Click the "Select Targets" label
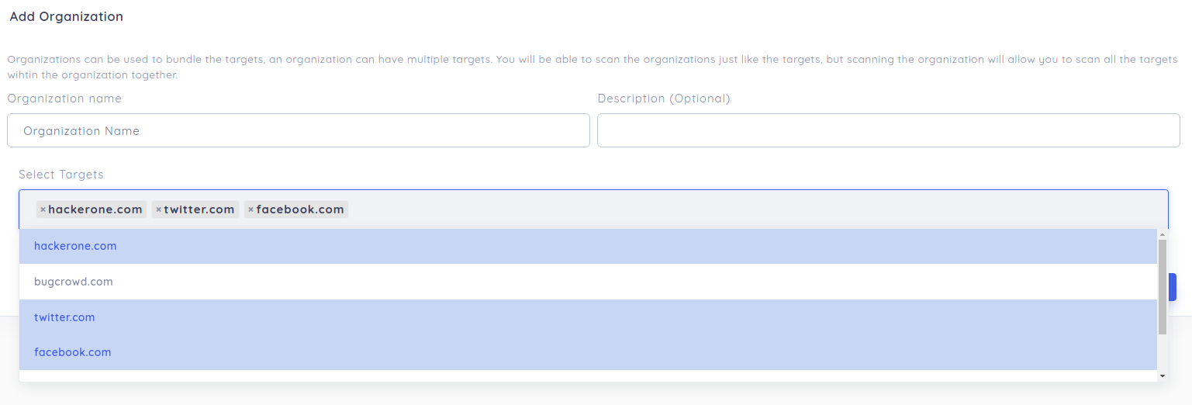The image size is (1192, 405). (x=61, y=175)
